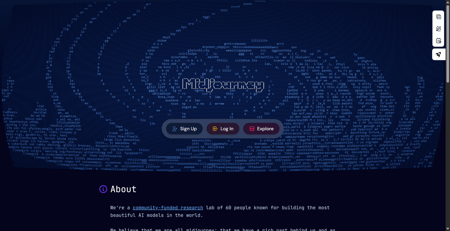Viewport: 450px width, 231px height.
Task: Open the Explore button
Action: point(262,129)
